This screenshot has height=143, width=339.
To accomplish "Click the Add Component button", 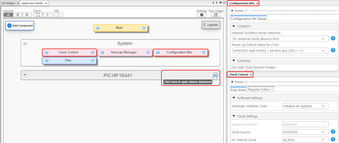I will click(20, 26).
